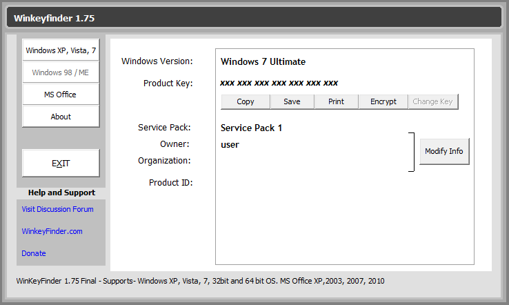This screenshot has width=509, height=305.
Task: Go to the WinkeyFinder.com link
Action: 52,231
